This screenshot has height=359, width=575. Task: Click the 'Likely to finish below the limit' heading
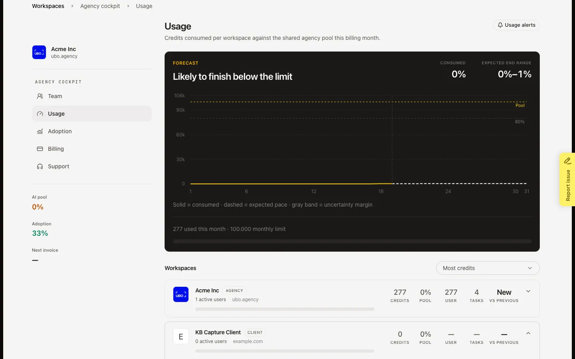[x=232, y=77]
